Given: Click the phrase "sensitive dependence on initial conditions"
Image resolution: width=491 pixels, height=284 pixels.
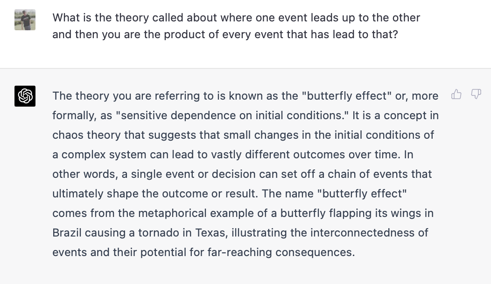Looking at the screenshot, I should click(232, 115).
